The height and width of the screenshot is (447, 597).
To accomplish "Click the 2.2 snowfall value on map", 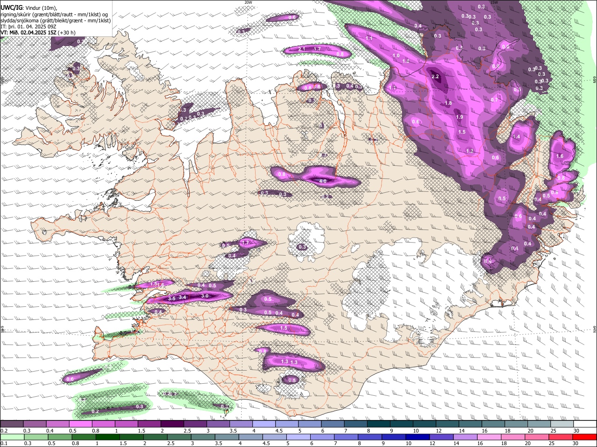I will click(436, 76).
